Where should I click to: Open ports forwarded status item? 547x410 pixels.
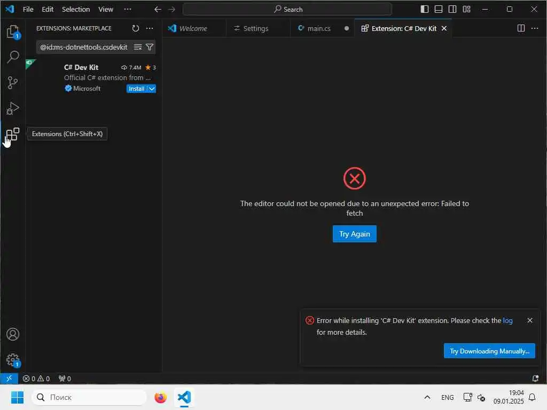65,379
